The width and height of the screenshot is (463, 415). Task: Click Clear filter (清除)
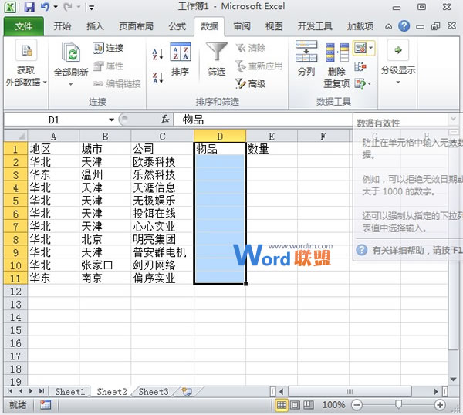coord(251,48)
